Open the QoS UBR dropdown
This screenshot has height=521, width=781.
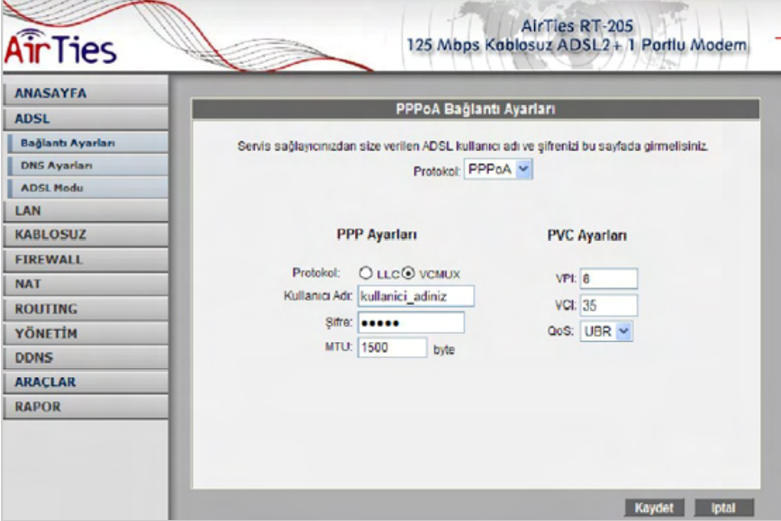606,331
